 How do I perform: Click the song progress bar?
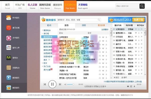click(110, 84)
